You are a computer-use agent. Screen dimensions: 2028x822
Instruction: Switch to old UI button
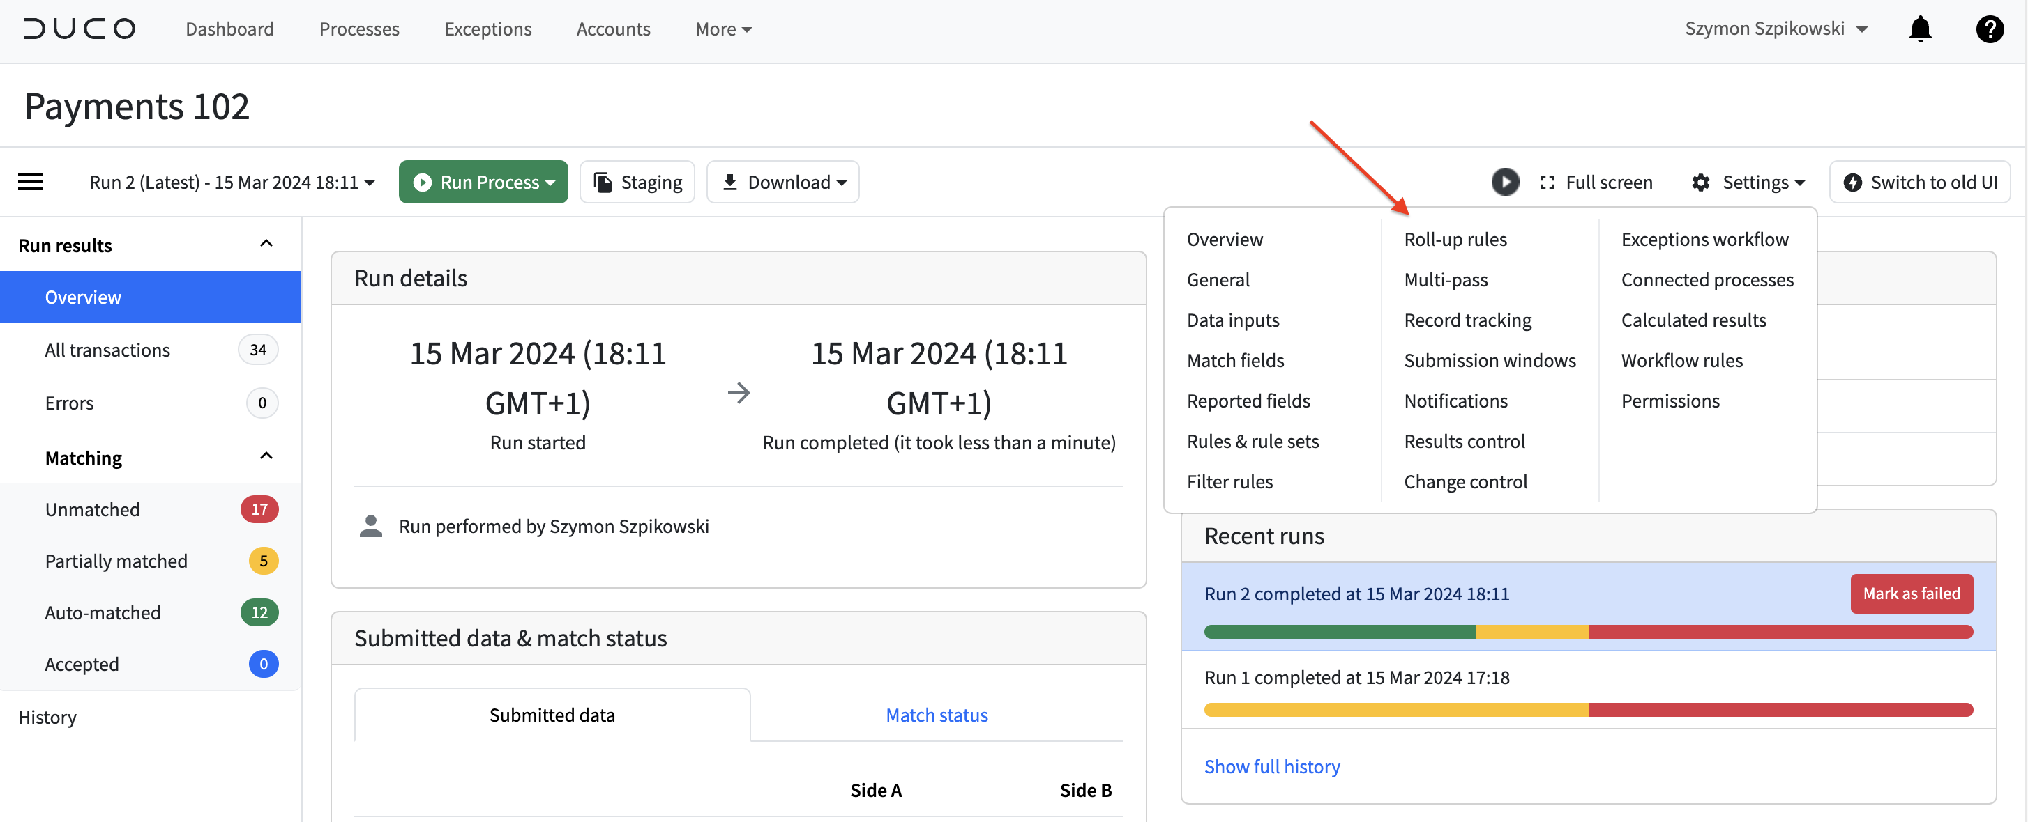1919,183
